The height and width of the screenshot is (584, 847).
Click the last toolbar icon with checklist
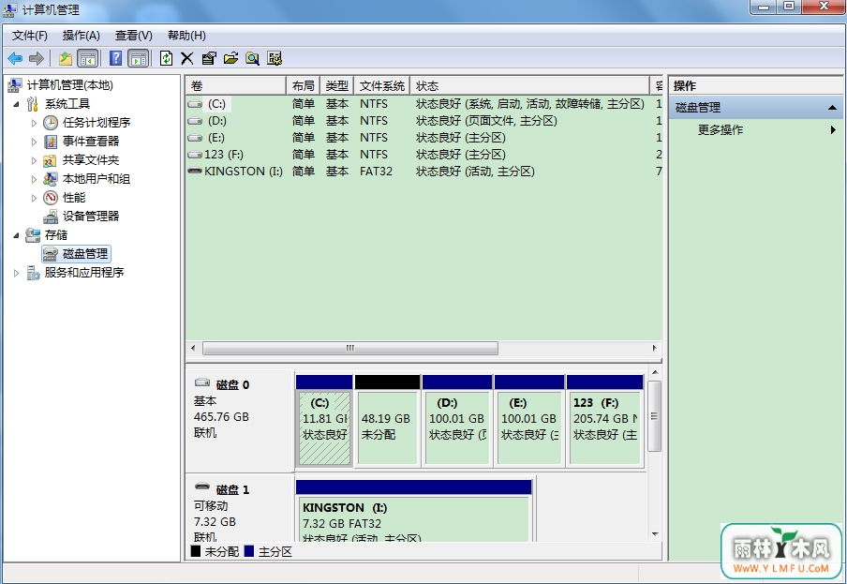tap(275, 58)
